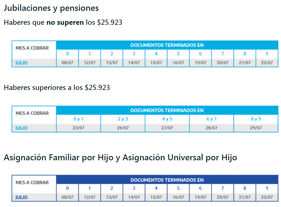Select the "8 y 9" column header

256,119
